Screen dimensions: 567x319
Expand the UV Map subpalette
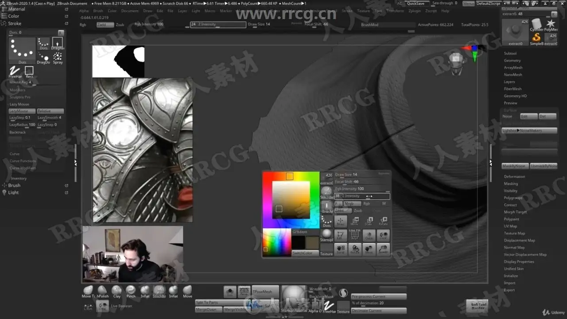tap(510, 226)
